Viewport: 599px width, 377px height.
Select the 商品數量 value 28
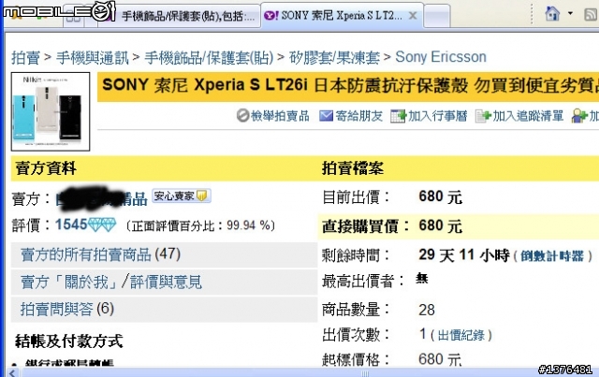pyautogui.click(x=427, y=310)
